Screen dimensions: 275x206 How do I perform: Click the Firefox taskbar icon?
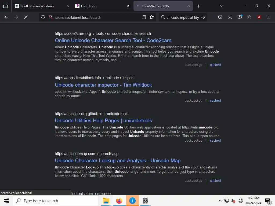tap(119, 201)
